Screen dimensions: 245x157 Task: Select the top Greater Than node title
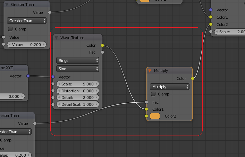[x=22, y=4]
